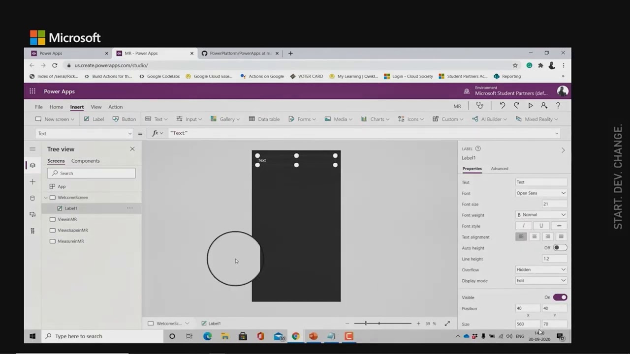The width and height of the screenshot is (630, 354).
Task: Switch to the Components tab
Action: 85,161
